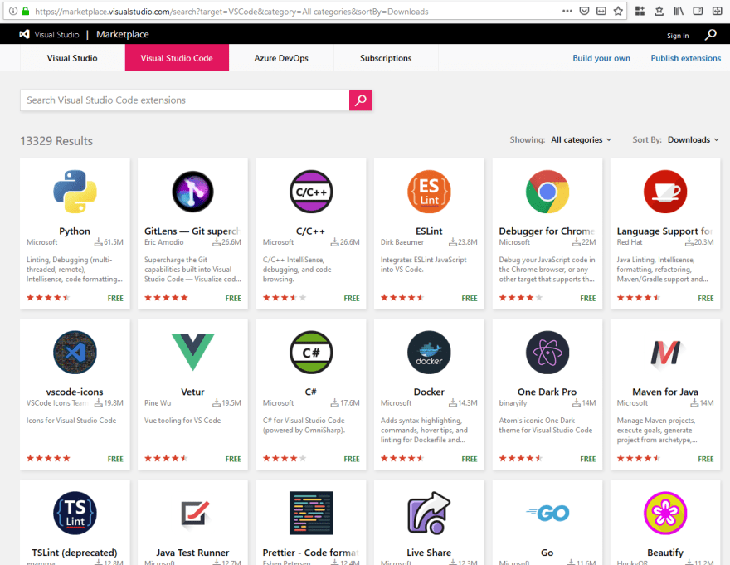Focus the Search Visual Studio Code extensions field

(185, 100)
